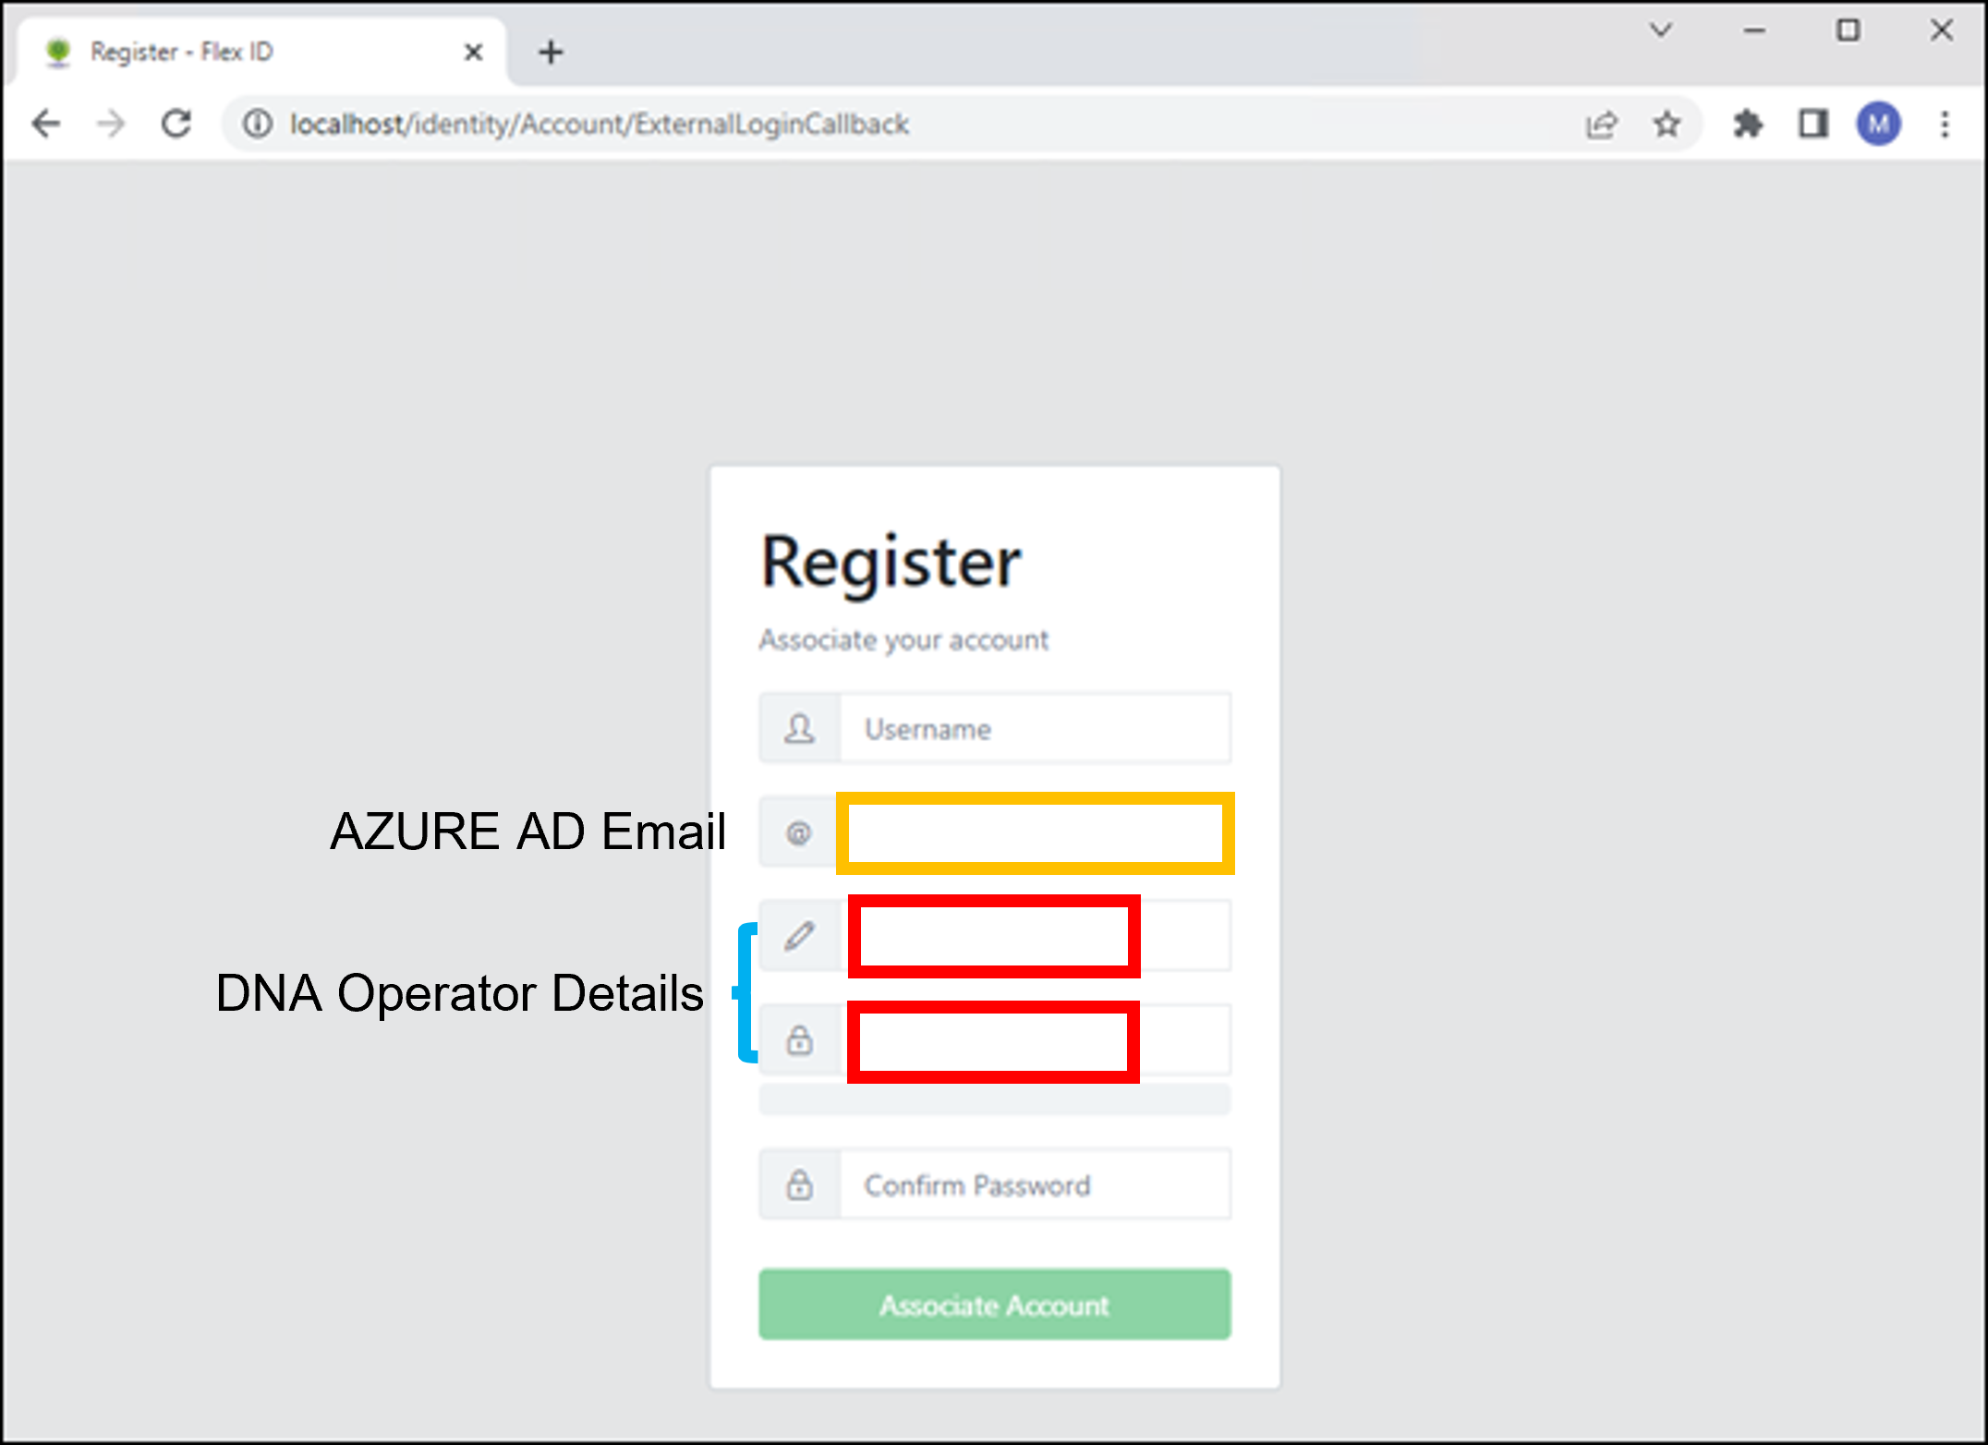The width and height of the screenshot is (1988, 1445).
Task: Click the share page icon
Action: pos(1601,124)
